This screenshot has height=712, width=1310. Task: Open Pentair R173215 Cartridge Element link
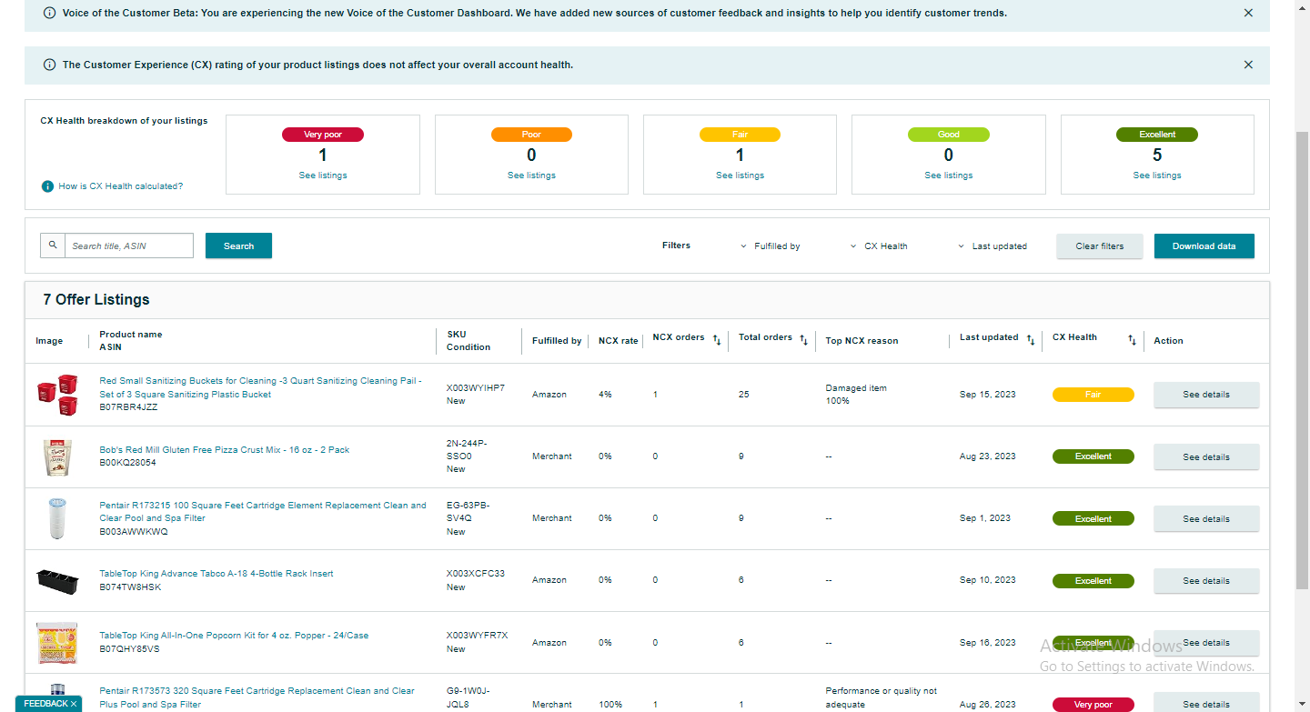click(262, 512)
